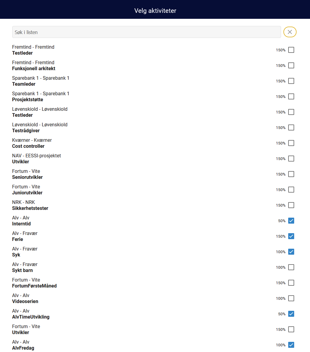Check NAV EESSI-prosjektet Utvikler checkbox
This screenshot has height=352, width=310.
point(291,159)
